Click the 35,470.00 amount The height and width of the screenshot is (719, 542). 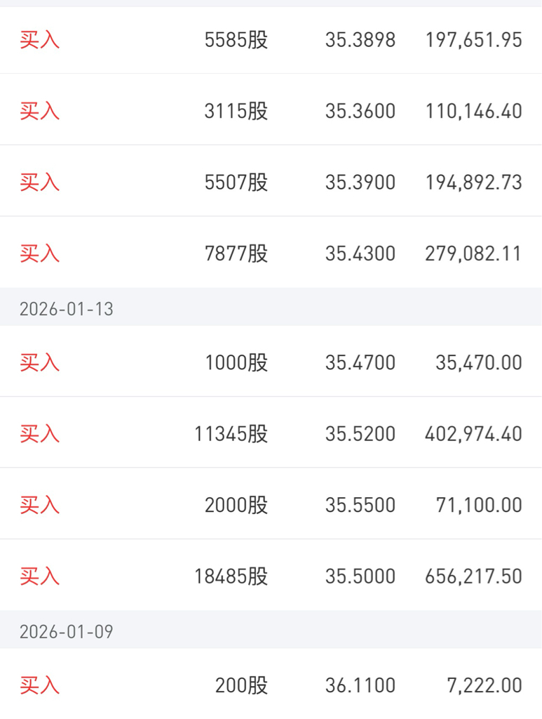(x=478, y=363)
